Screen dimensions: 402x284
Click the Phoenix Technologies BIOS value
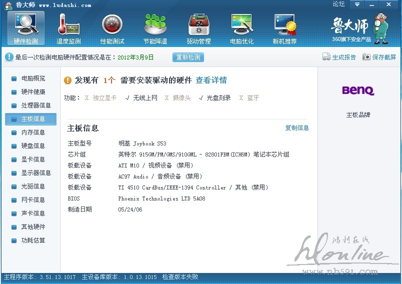(x=162, y=198)
